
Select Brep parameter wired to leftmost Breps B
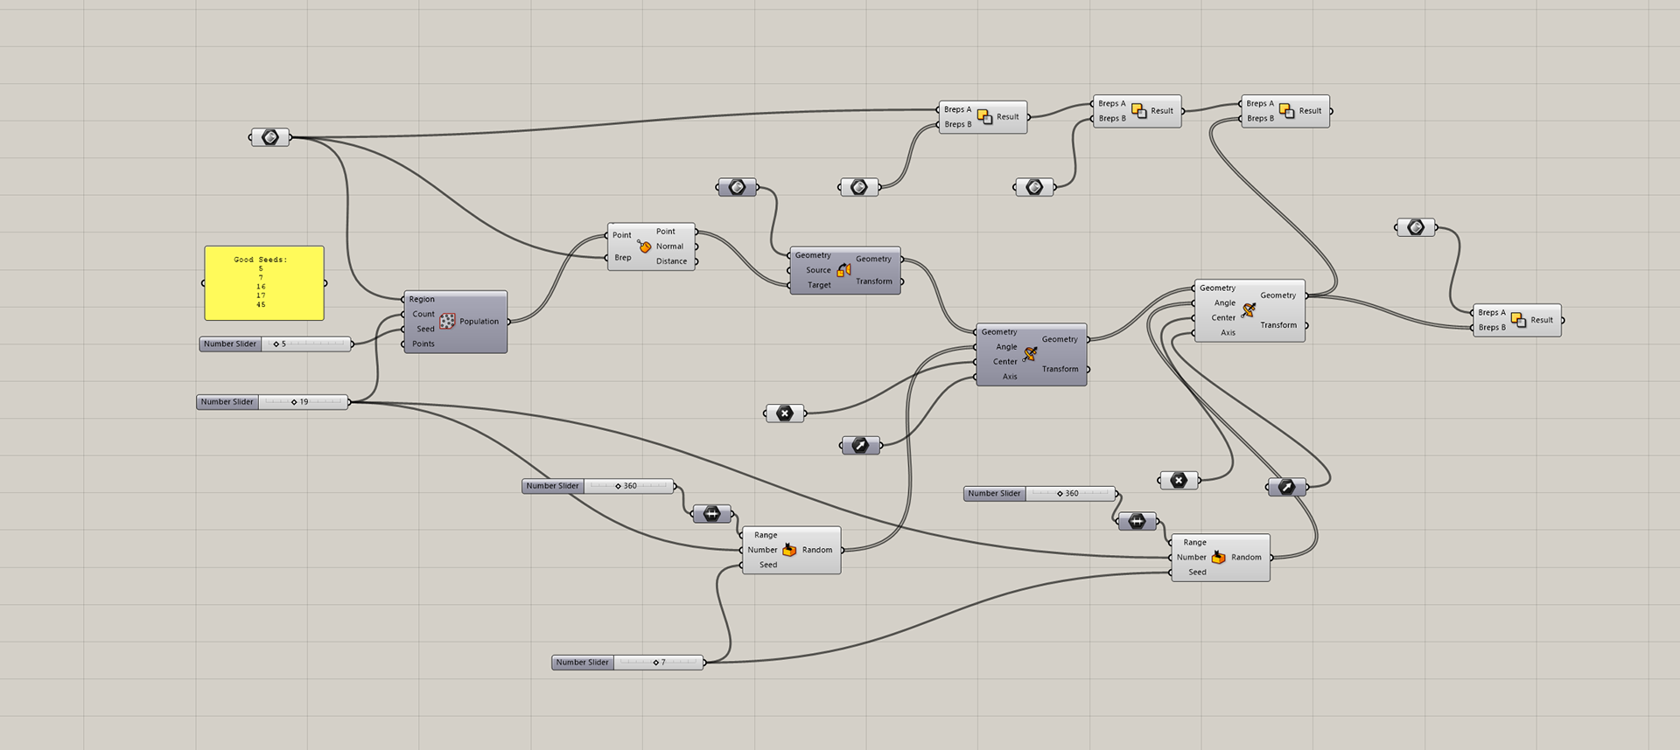[859, 187]
